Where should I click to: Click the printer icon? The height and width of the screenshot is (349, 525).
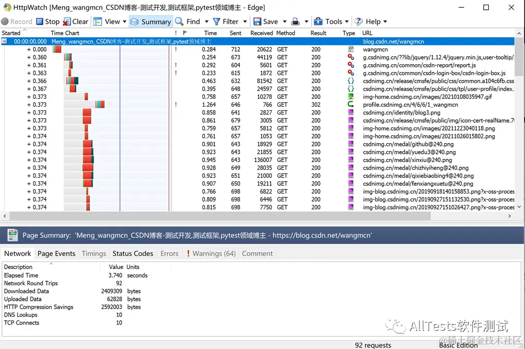(x=295, y=21)
